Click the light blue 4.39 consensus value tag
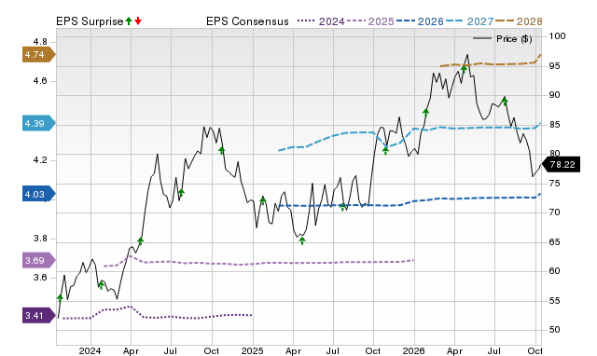 [38, 124]
